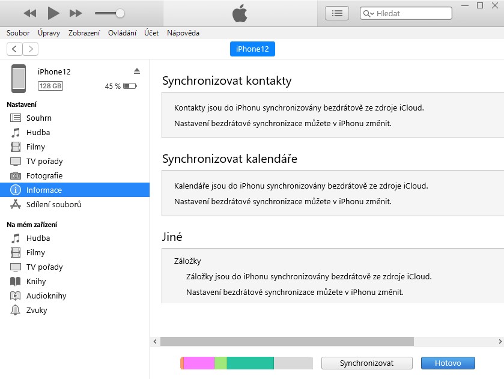Maximize the iTunes window
The height and width of the screenshot is (379, 504).
[x=480, y=6]
